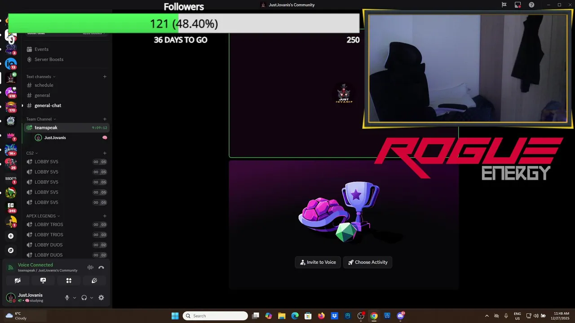Open EC server with 345 badge
Screen dimensions: 575x323
[x=11, y=207]
